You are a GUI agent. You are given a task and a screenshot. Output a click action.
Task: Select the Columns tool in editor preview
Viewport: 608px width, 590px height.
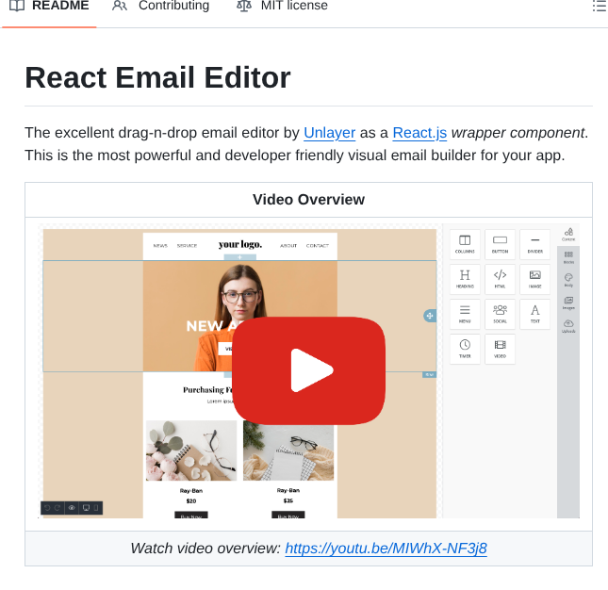pos(465,244)
